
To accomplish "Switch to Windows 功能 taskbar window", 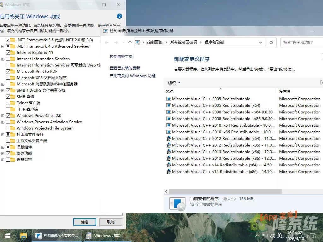I will (x=103, y=235).
